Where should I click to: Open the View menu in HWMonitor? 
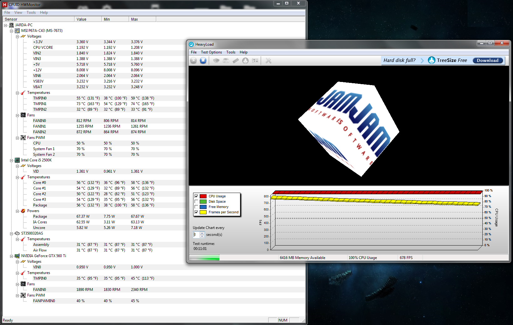tap(18, 13)
